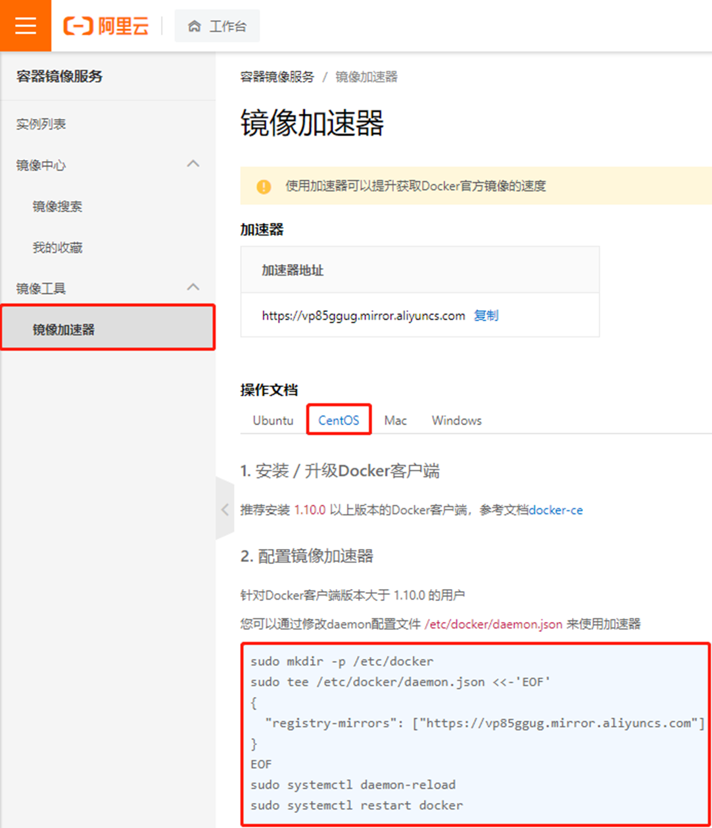The width and height of the screenshot is (712, 828).
Task: Open the hamburger navigation menu
Action: click(26, 26)
